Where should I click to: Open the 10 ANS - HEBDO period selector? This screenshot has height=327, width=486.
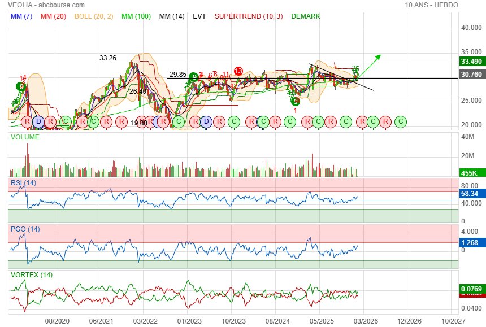431,5
